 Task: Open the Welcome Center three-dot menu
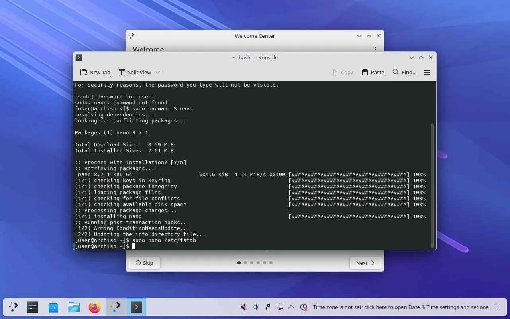click(x=375, y=49)
